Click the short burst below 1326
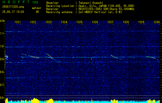The width and height of the screenshot is (162, 103). click(x=92, y=59)
